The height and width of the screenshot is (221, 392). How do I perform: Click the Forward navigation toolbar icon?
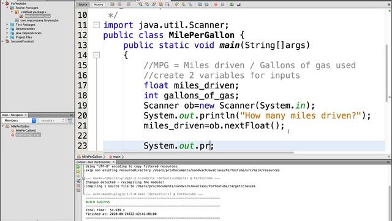pyautogui.click(x=129, y=4)
